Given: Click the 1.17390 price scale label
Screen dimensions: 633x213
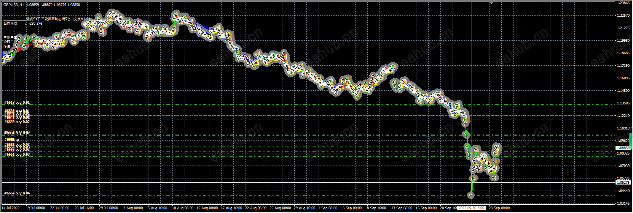Looking at the screenshot, I should coord(623,66).
